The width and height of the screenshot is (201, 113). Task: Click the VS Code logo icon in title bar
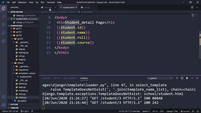point(3,2)
